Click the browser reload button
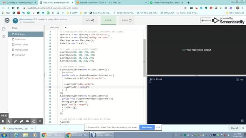Image resolution: width=246 pixels, height=138 pixels. (13, 8)
